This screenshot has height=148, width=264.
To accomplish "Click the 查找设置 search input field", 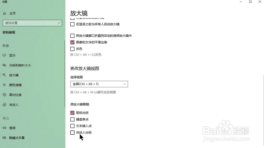I will pyautogui.click(x=32, y=23).
